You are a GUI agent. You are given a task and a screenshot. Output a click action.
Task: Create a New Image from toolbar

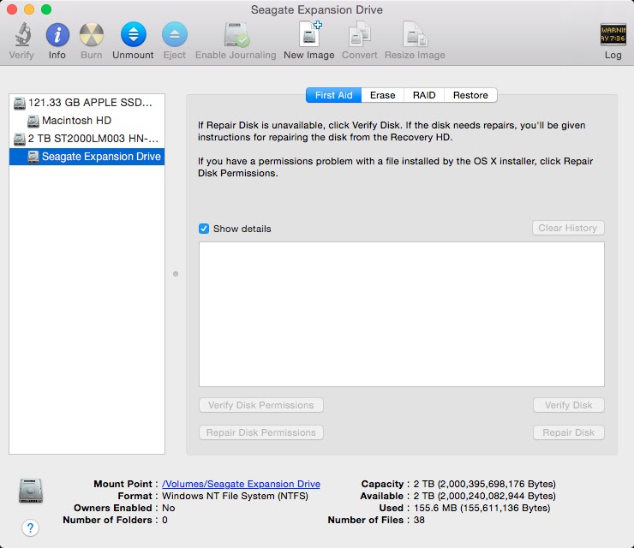[x=310, y=34]
